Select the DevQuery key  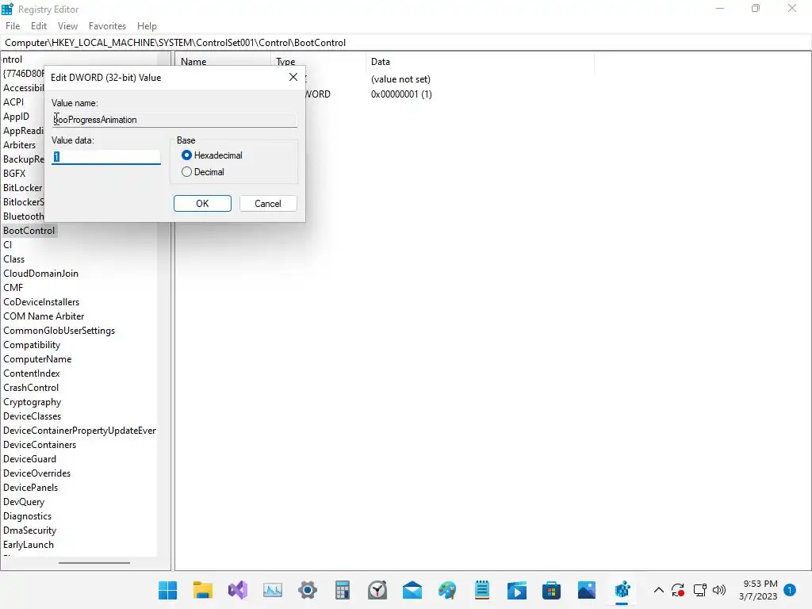(x=24, y=502)
